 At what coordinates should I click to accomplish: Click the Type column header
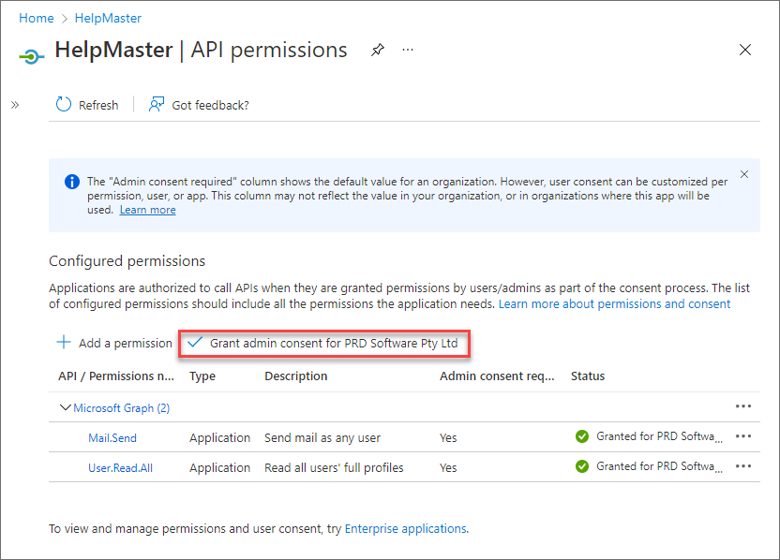202,376
